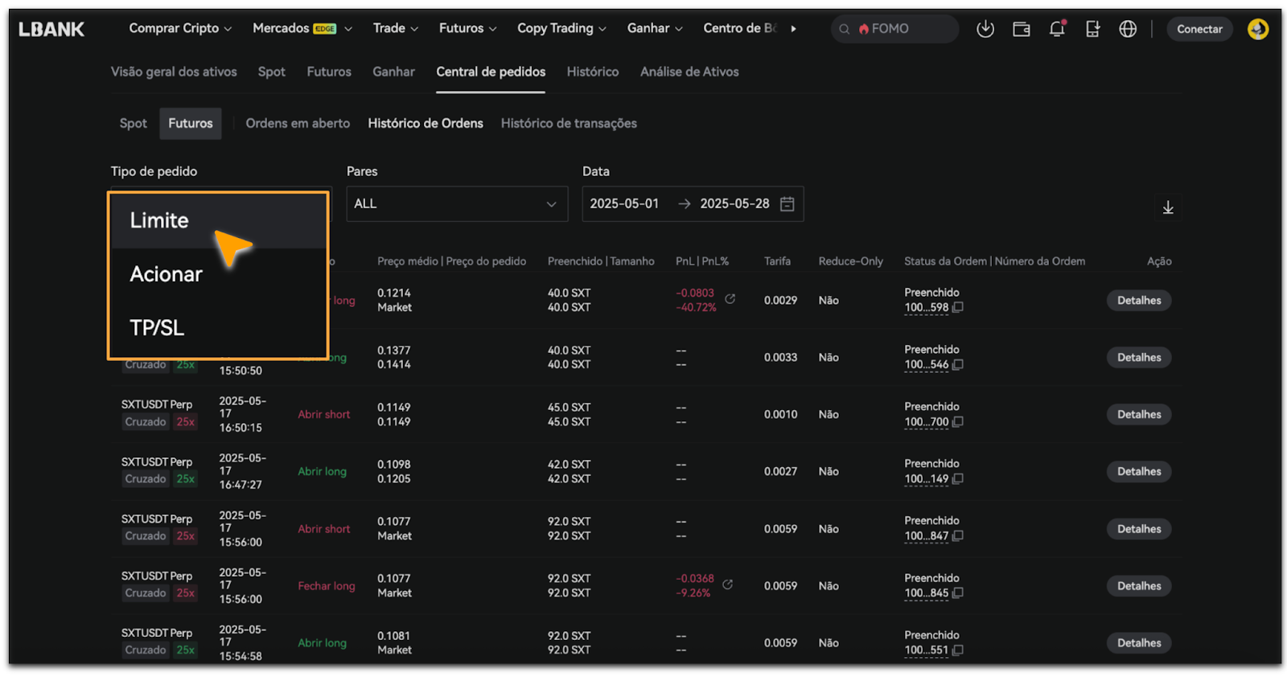1287x677 pixels.
Task: Click share icon beside -0.0803 PnL
Action: click(730, 299)
